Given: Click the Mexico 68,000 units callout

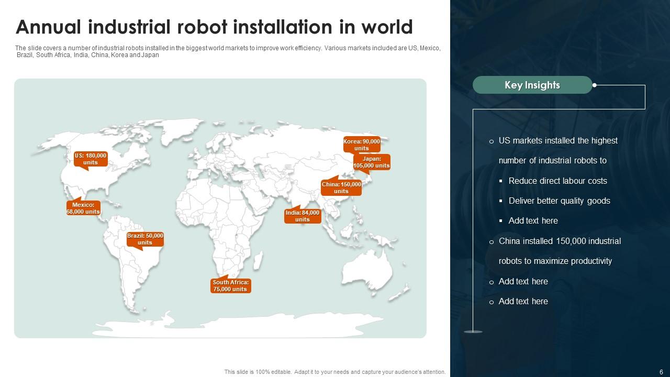Looking at the screenshot, I should 83,208.
